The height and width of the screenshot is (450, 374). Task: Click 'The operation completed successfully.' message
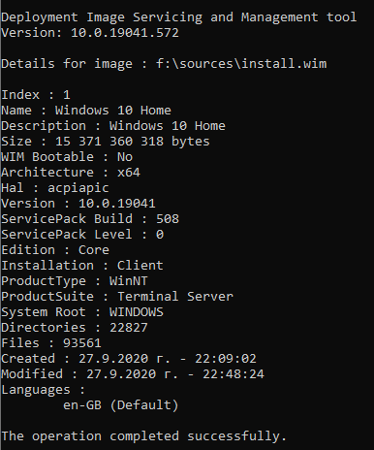click(x=144, y=436)
